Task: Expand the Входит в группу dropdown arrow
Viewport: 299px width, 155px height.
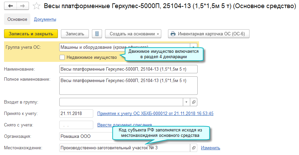Action: coord(187,102)
